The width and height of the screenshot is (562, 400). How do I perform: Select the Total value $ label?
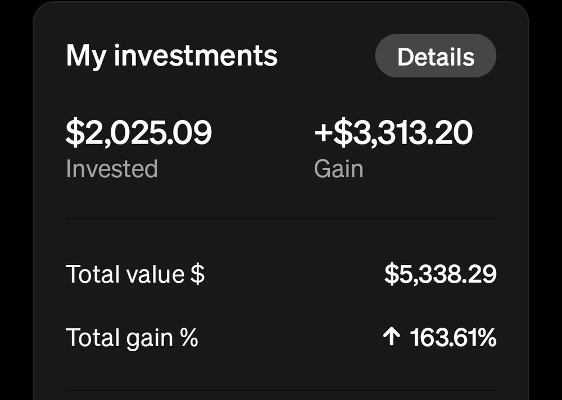pos(135,274)
